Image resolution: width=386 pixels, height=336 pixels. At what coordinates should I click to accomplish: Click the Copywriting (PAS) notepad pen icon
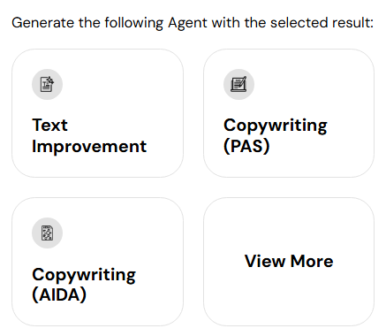coord(238,84)
